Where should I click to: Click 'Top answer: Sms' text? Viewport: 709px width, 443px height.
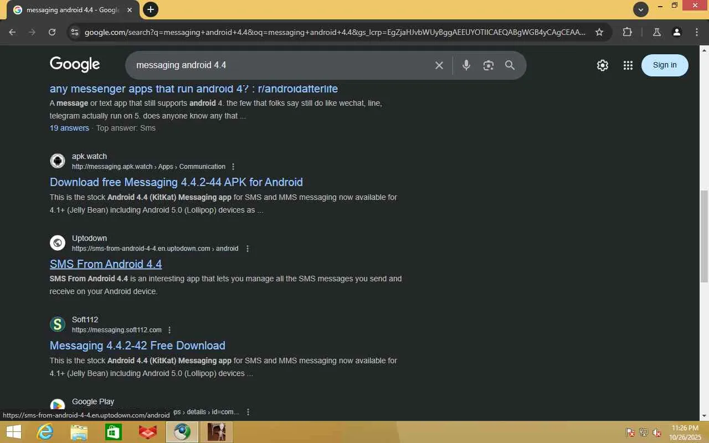pos(126,128)
